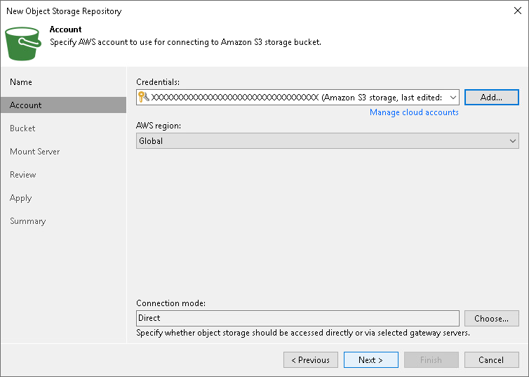This screenshot has height=377, width=529.
Task: Click the Credentials label text
Action: tap(158, 82)
